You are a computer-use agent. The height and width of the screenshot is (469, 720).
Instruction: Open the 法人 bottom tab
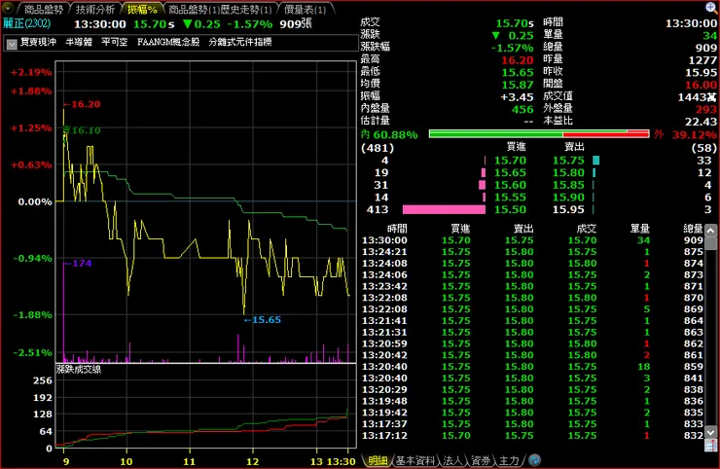click(x=452, y=460)
